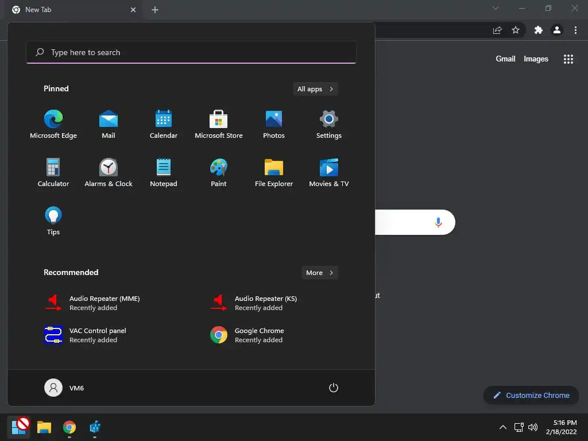This screenshot has height=441, width=588.
Task: Launch VAC Control panel
Action: point(86,335)
